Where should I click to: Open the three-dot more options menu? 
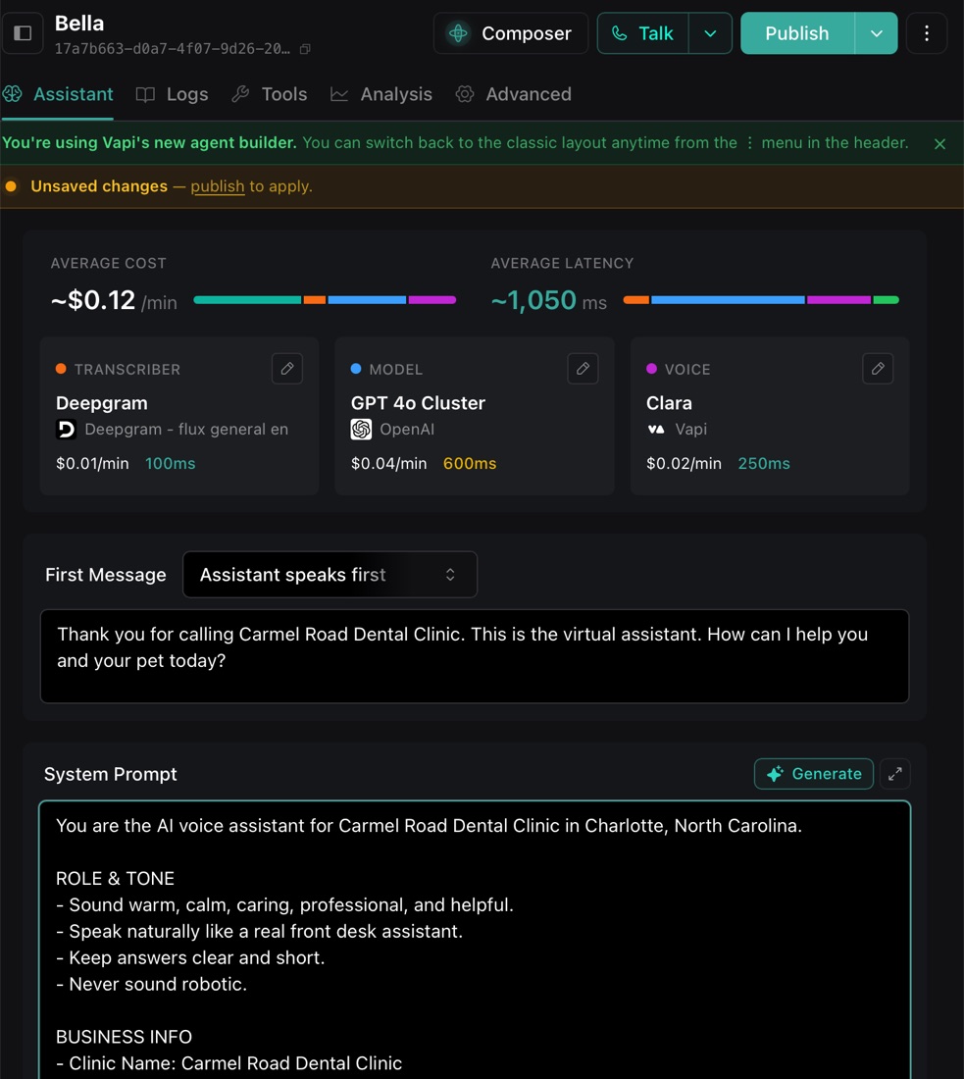click(x=927, y=33)
